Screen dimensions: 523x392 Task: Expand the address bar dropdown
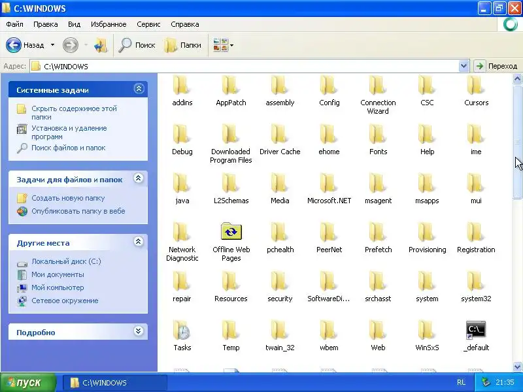(464, 66)
